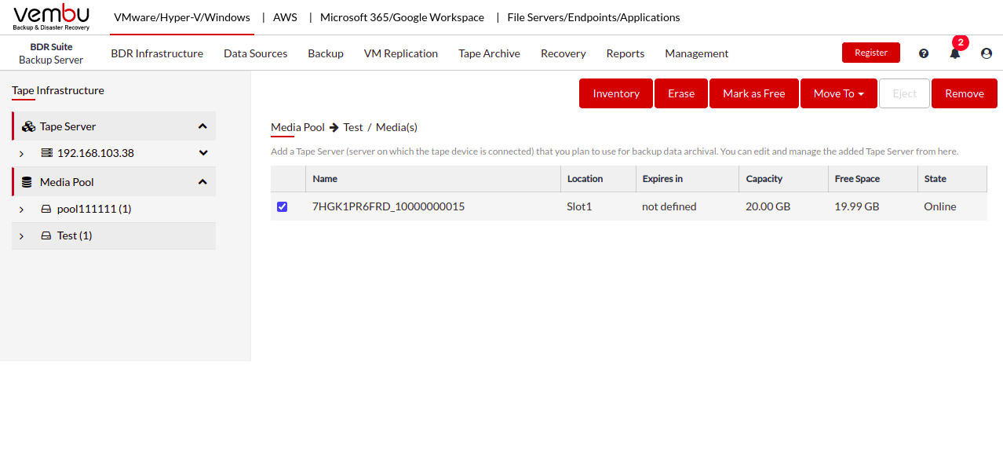Click the Test breadcrumb link
Viewport: 1003px width, 456px height.
tap(353, 127)
